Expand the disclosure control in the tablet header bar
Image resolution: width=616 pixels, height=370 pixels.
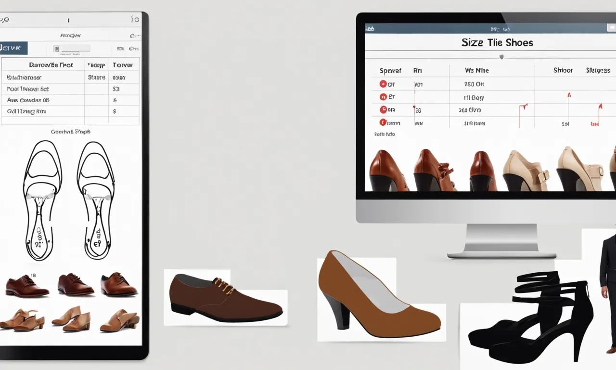point(133,36)
